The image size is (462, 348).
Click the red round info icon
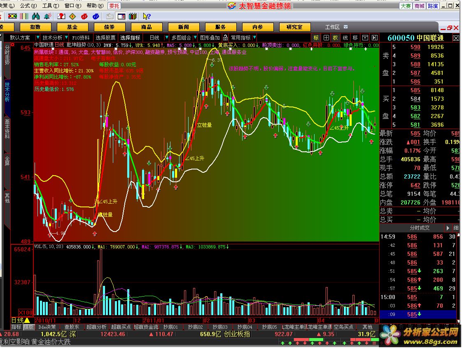pos(84,16)
